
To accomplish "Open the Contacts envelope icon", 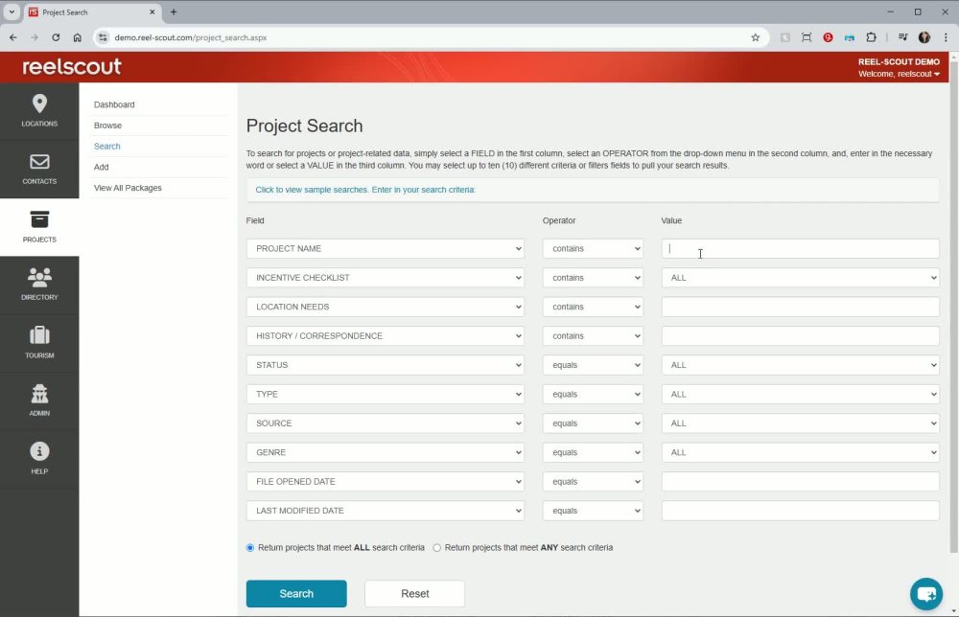I will (x=39, y=162).
